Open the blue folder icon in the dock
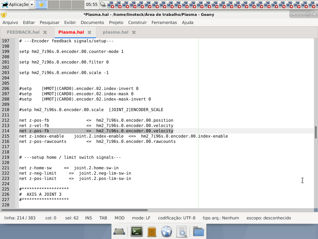Screen dimensions: 318x239 click(198, 231)
